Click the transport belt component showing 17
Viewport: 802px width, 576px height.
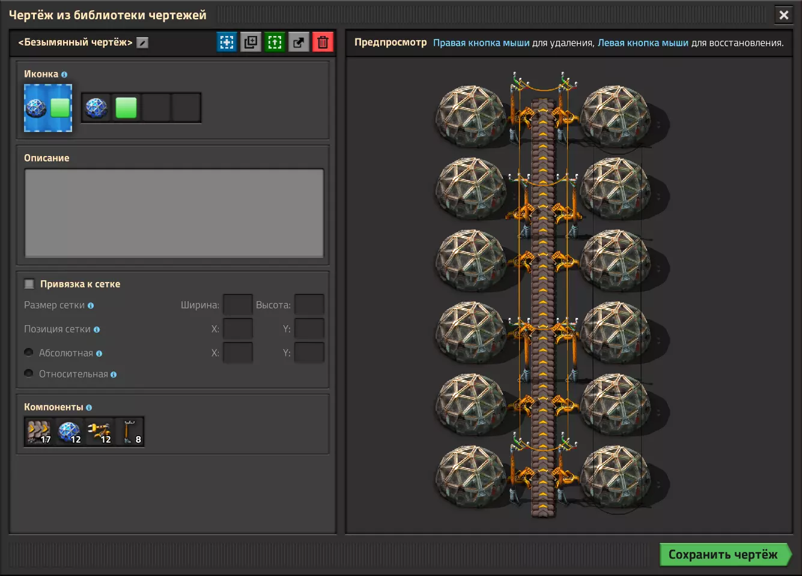pos(39,432)
